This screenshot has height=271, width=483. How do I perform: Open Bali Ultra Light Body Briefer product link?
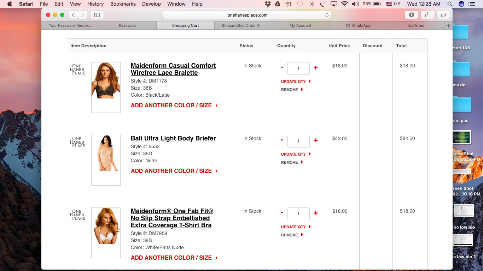click(173, 138)
